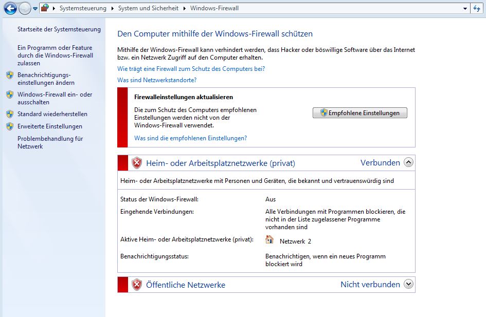The image size is (486, 317).
Task: Collapse the Heim- oder Arbeitsplatznetzwerke section
Action: [x=409, y=162]
